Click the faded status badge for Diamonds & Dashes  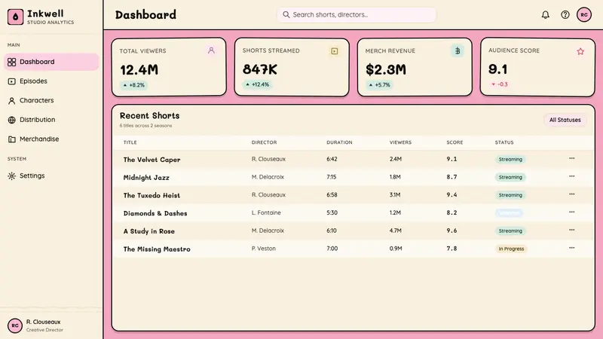[509, 213]
